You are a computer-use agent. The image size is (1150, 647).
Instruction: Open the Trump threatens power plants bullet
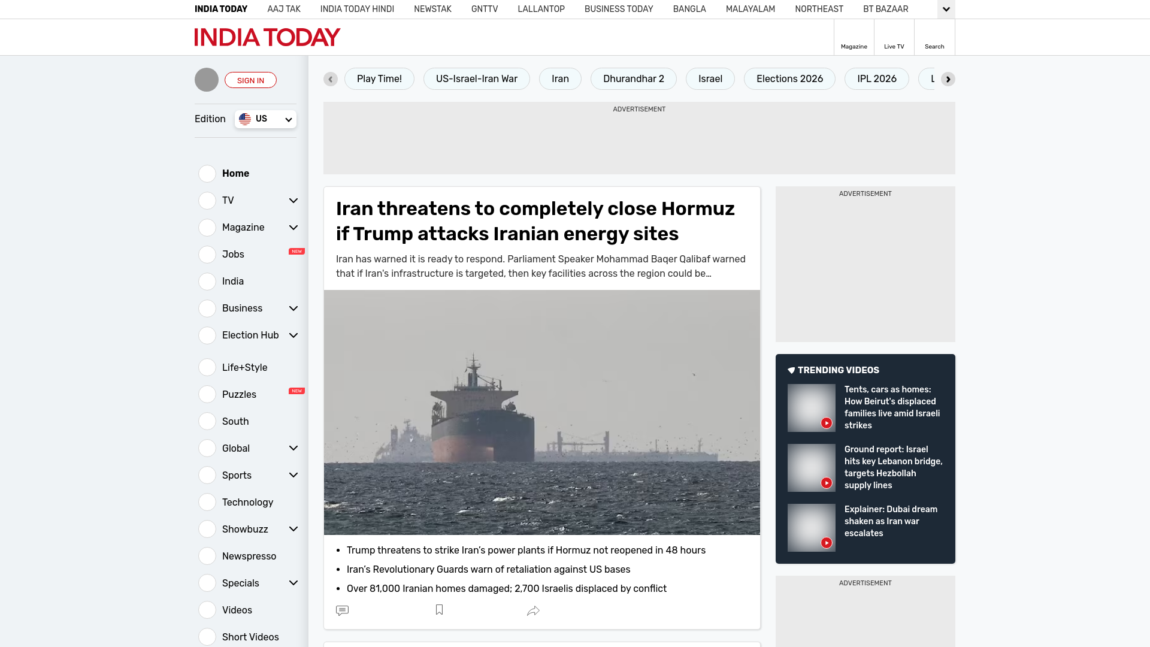pyautogui.click(x=526, y=550)
